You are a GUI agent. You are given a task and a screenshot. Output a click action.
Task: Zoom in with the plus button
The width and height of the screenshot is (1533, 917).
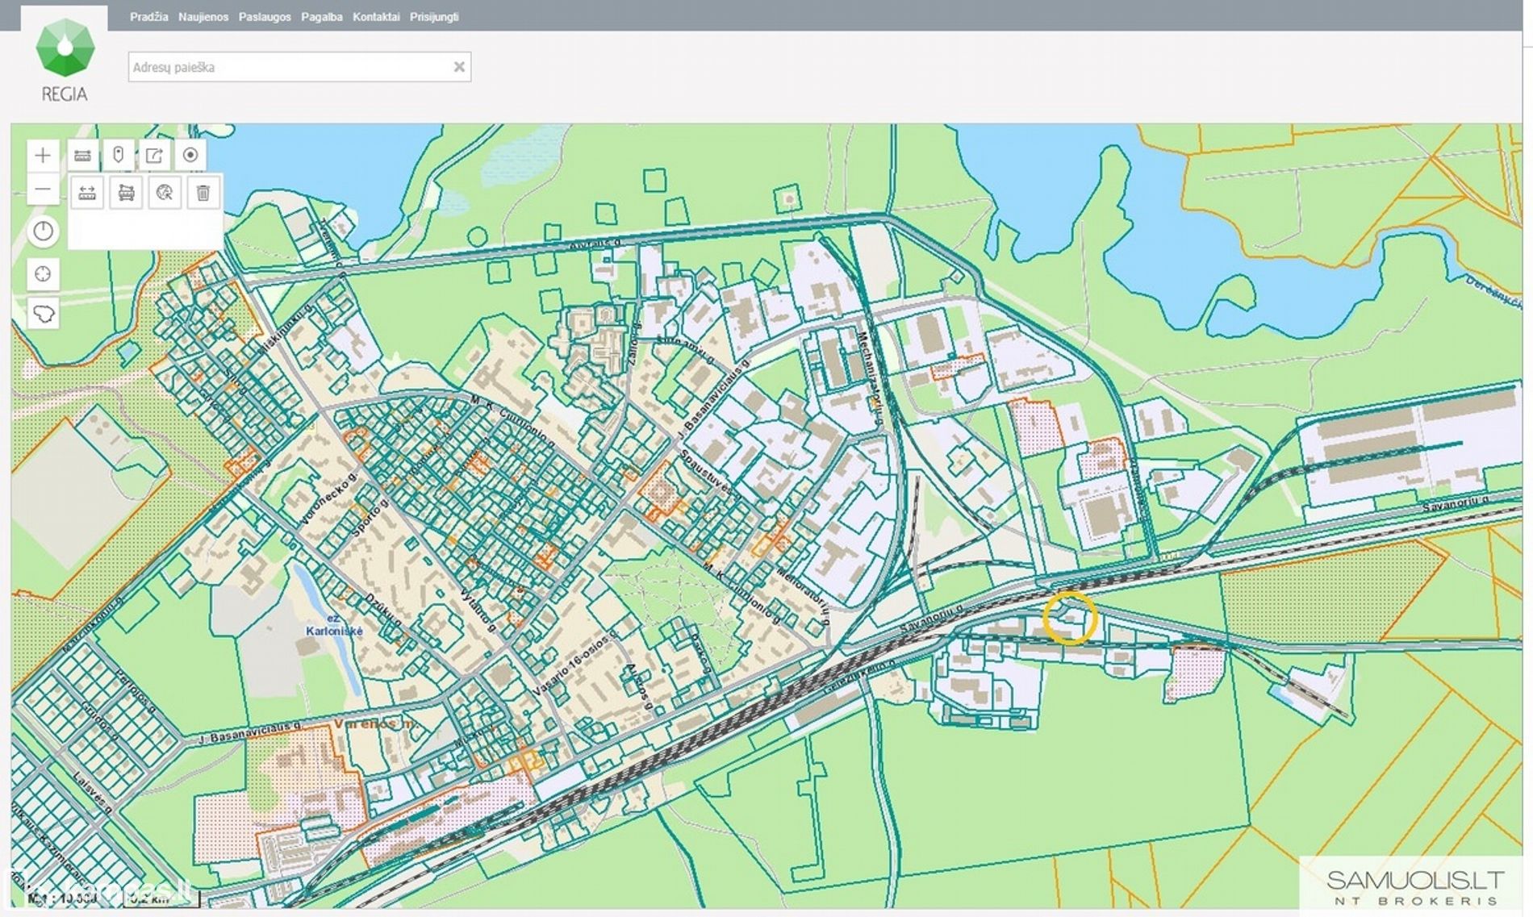coord(43,155)
